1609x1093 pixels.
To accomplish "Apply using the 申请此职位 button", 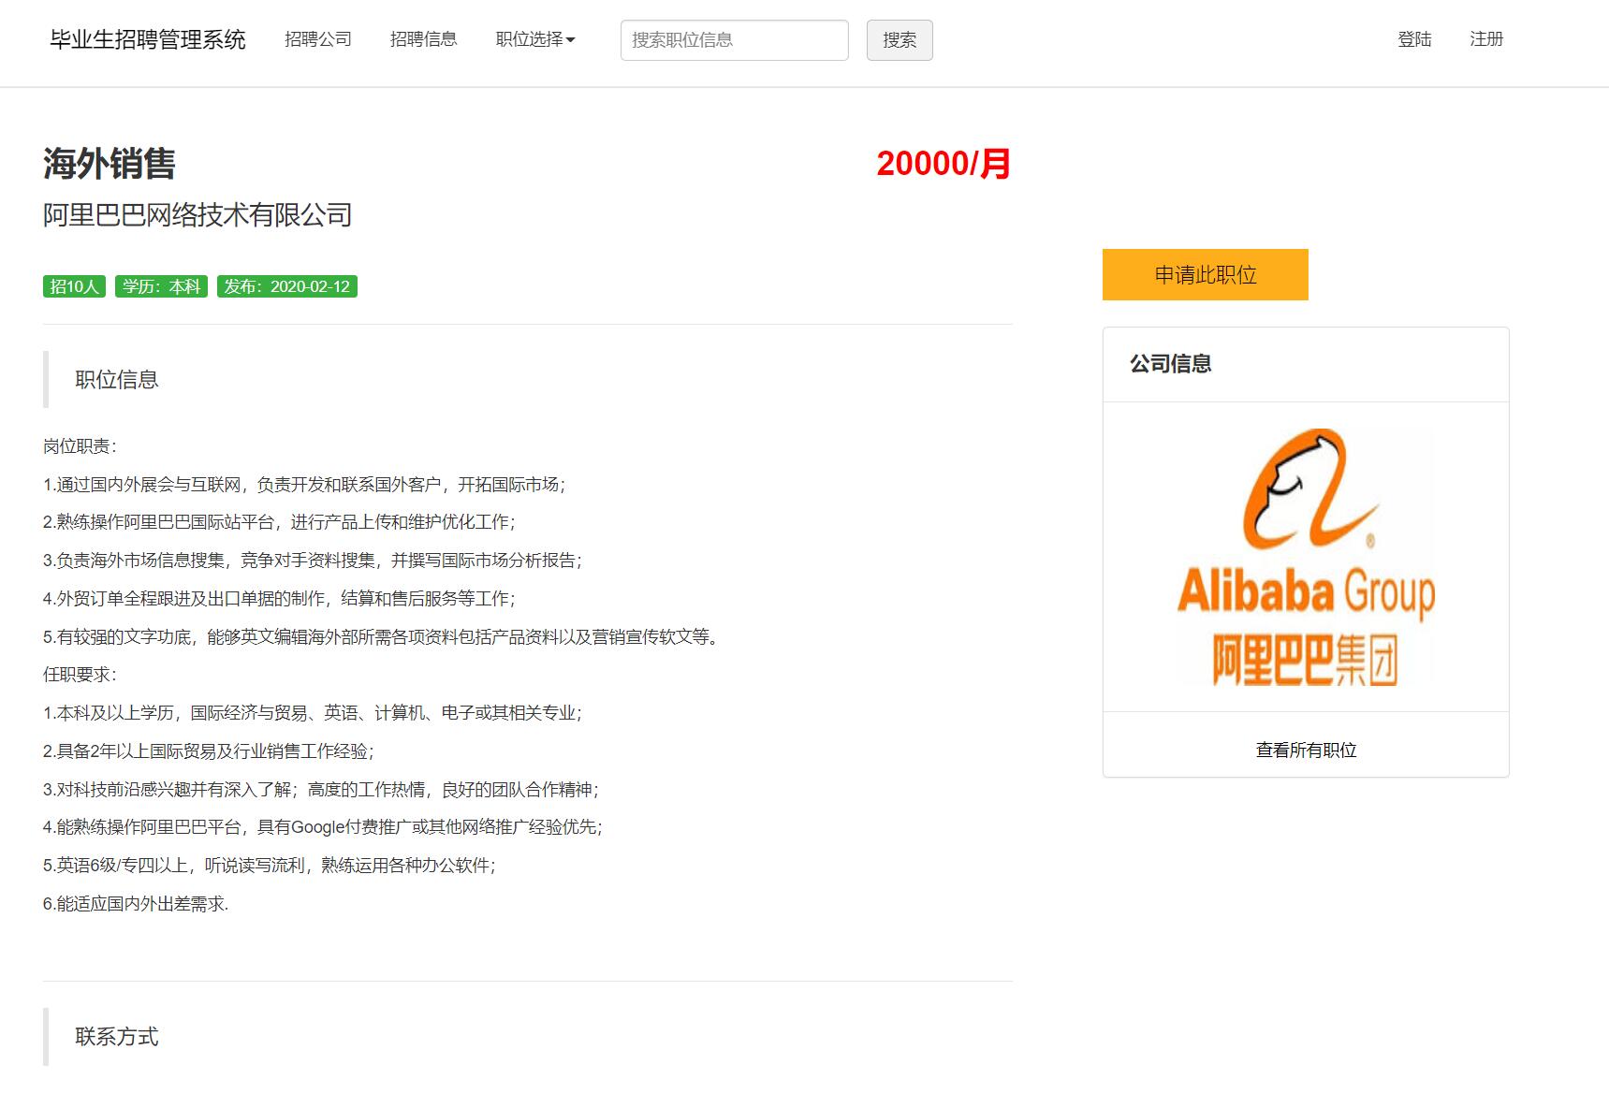I will pos(1206,274).
